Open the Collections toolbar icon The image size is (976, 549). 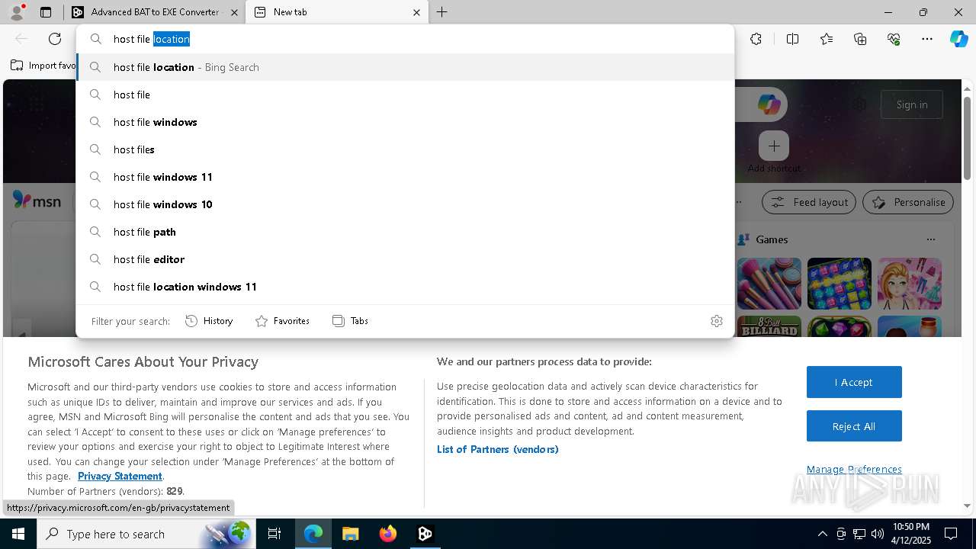pyautogui.click(x=860, y=39)
